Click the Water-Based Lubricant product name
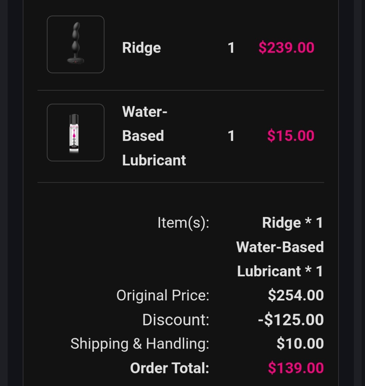 (x=153, y=136)
